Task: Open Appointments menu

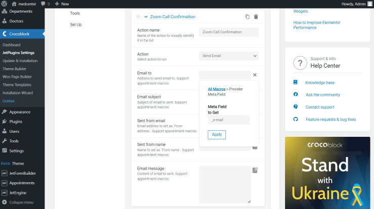Action: (22, 183)
